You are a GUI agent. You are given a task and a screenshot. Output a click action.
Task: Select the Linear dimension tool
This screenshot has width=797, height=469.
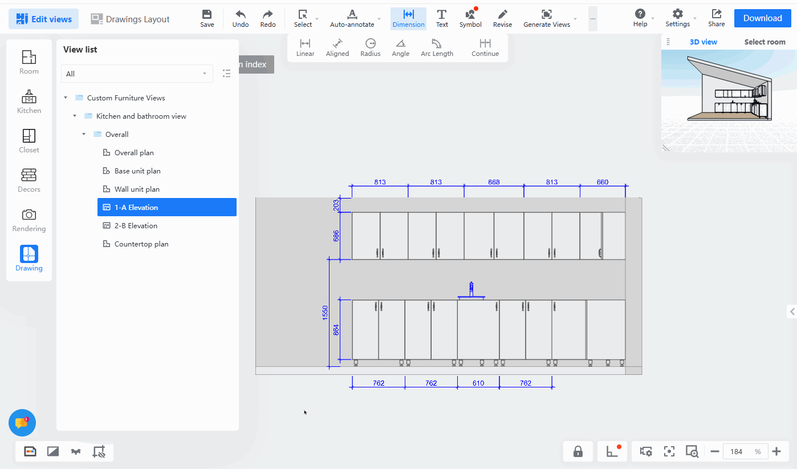pos(305,47)
